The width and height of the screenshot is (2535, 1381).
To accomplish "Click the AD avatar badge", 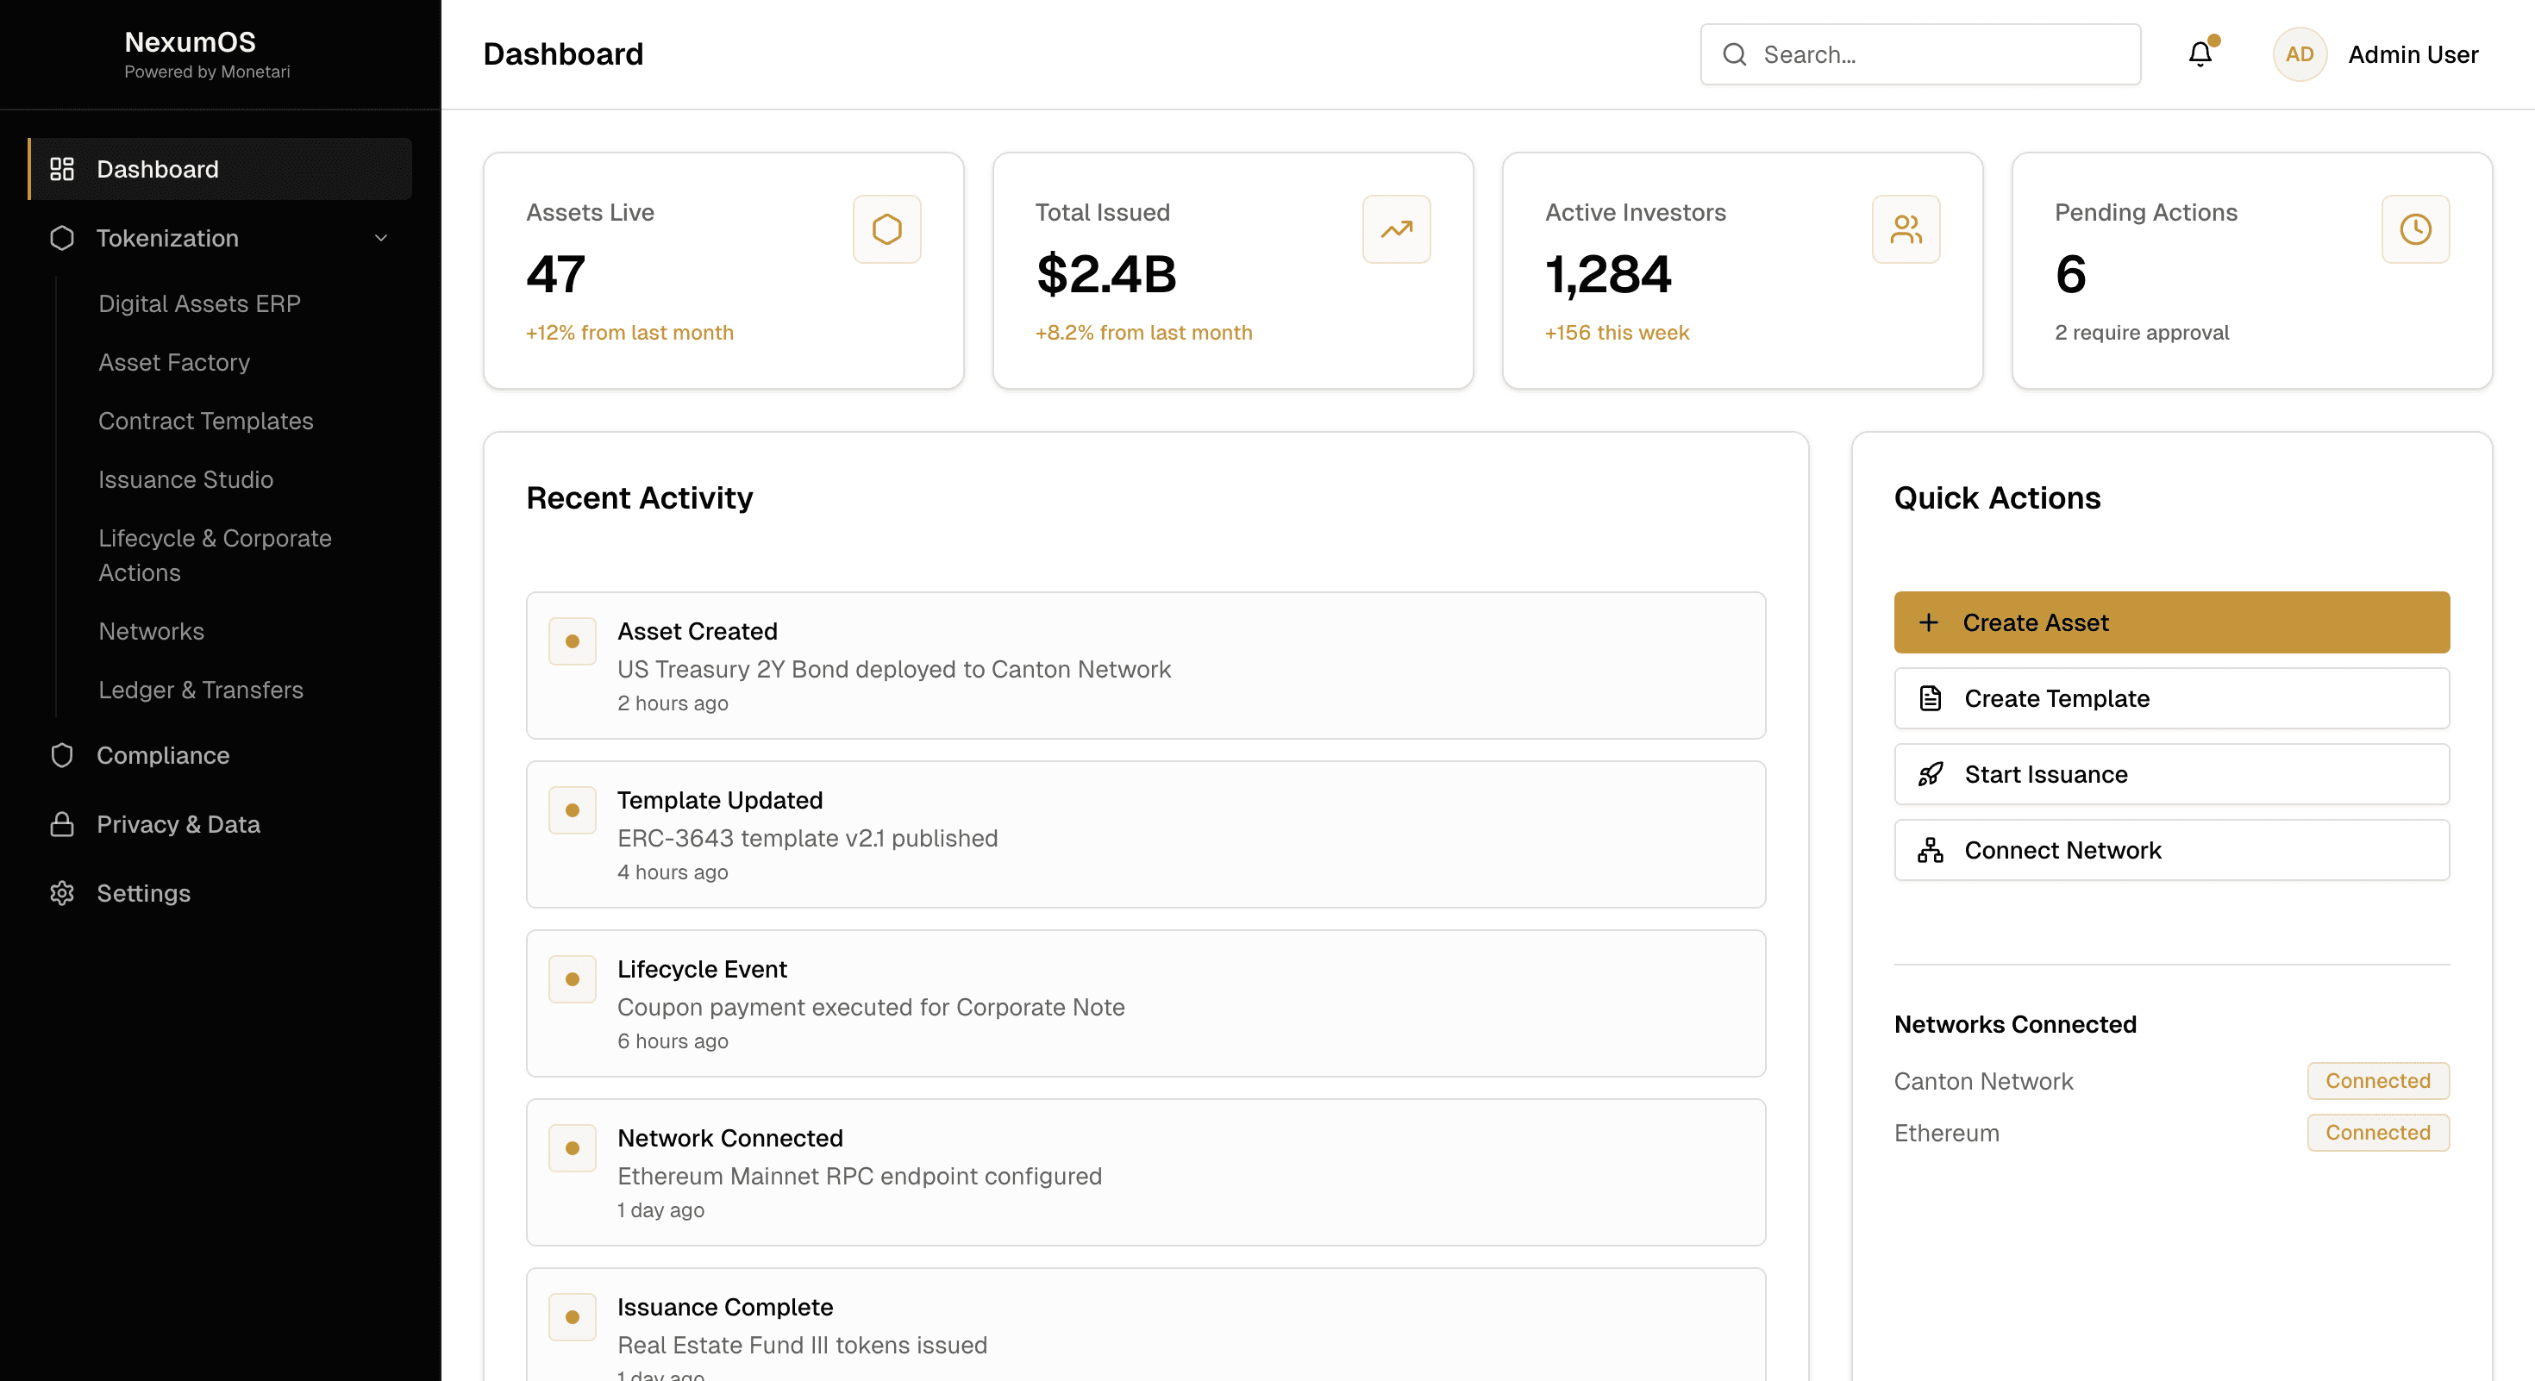I will (2300, 54).
